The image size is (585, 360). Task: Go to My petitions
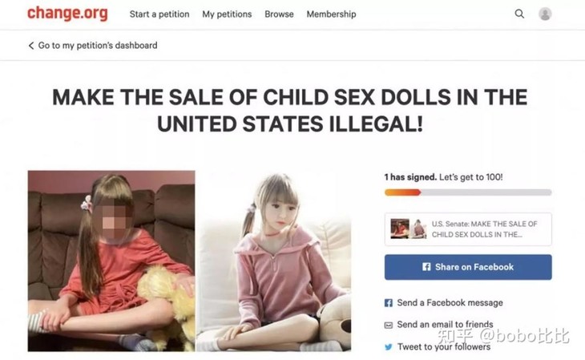227,14
